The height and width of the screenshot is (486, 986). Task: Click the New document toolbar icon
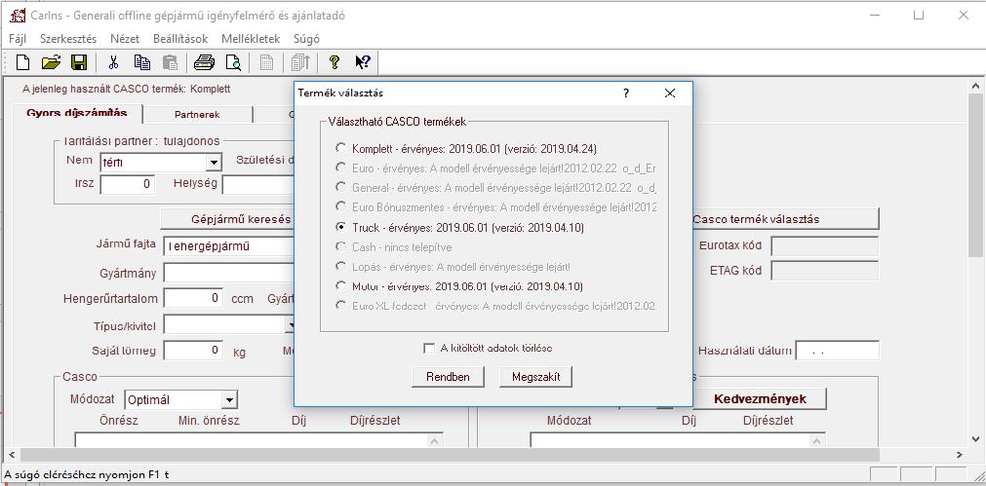point(22,61)
